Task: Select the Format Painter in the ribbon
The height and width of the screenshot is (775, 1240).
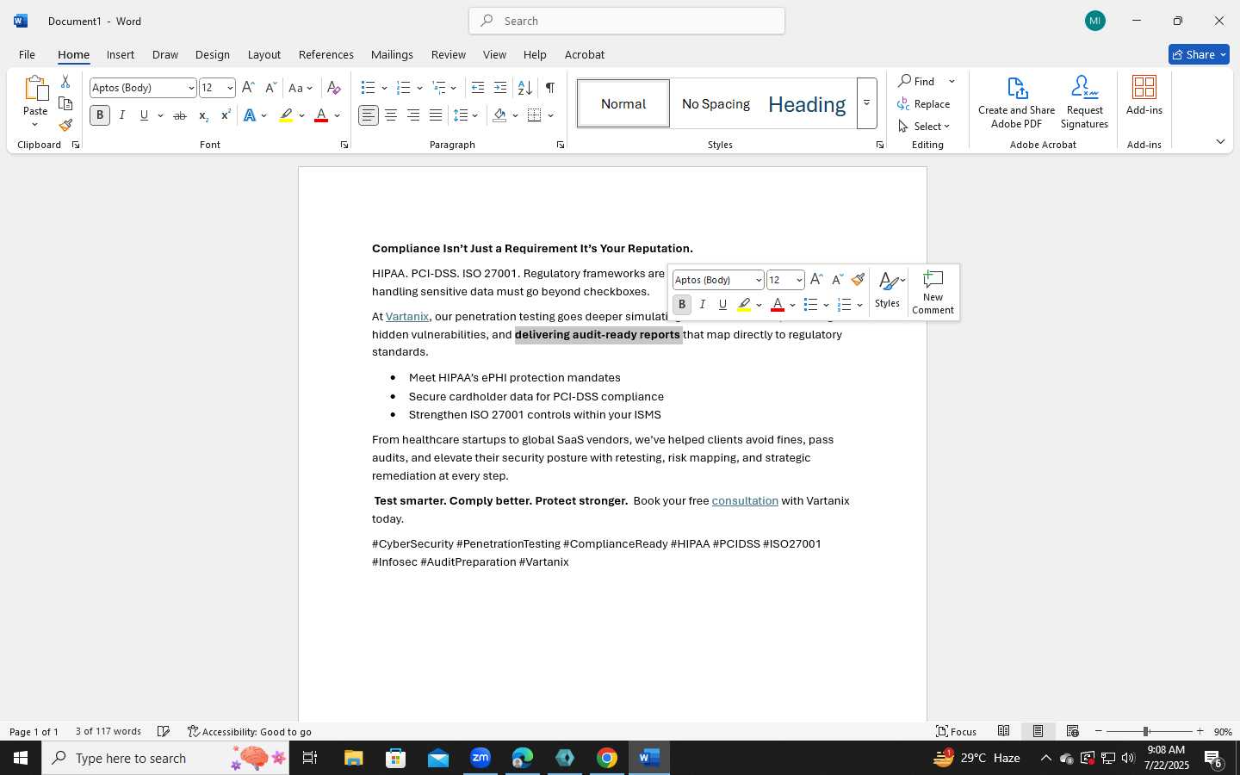Action: click(65, 126)
